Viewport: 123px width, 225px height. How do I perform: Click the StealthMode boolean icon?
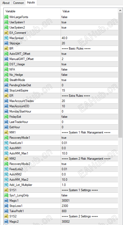pos(6,80)
